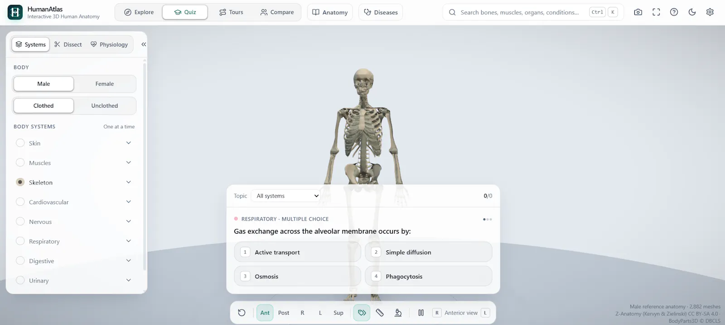Expand the Skin row chevron
This screenshot has height=325, width=725.
pos(129,143)
